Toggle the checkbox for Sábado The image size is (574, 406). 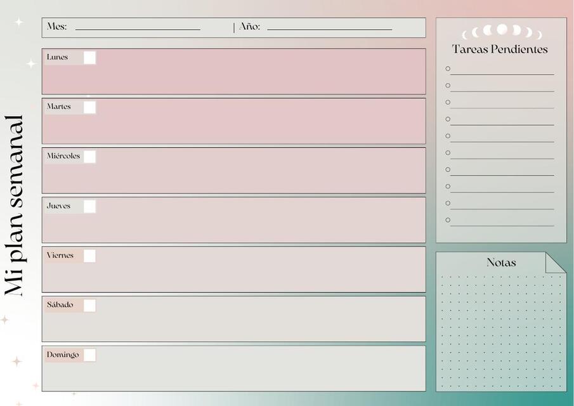89,305
